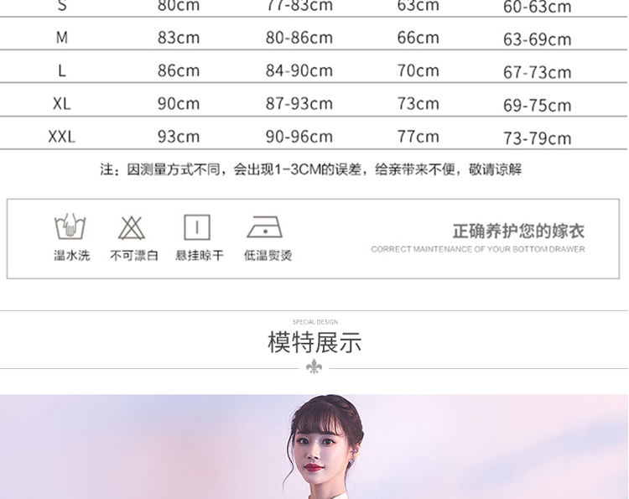Select the 不可漂白 label
The image size is (629, 499).
(134, 255)
